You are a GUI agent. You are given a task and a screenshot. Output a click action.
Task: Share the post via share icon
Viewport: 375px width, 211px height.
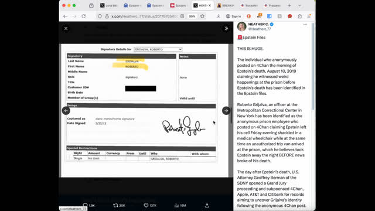[207, 205]
